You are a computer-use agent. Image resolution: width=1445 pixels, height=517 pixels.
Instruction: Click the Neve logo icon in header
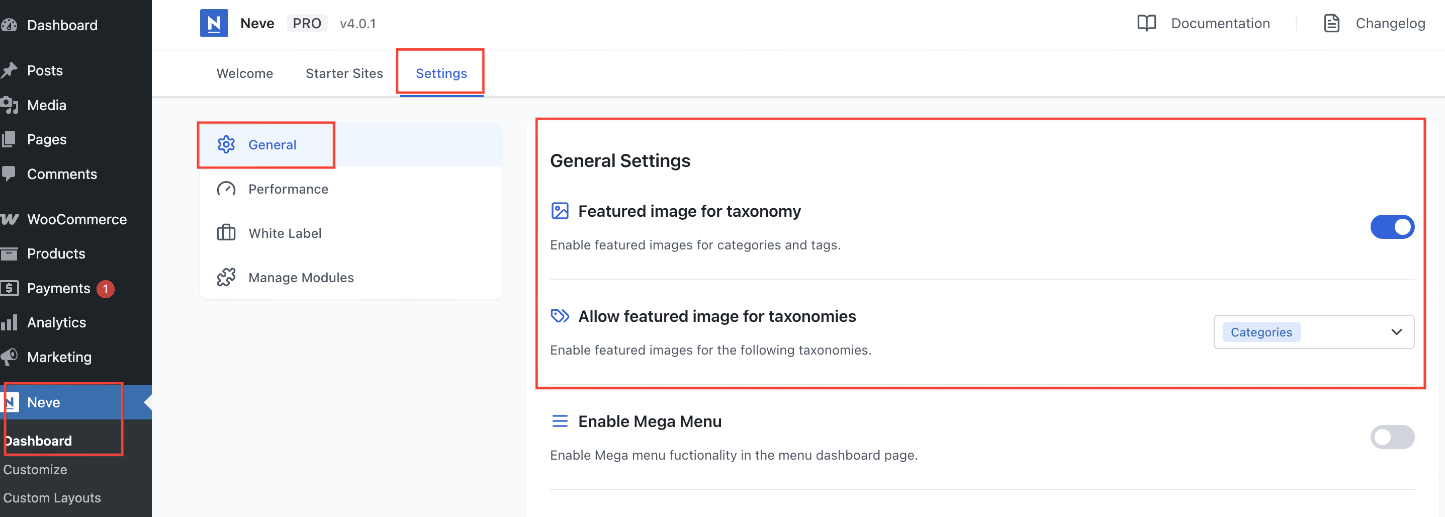214,23
